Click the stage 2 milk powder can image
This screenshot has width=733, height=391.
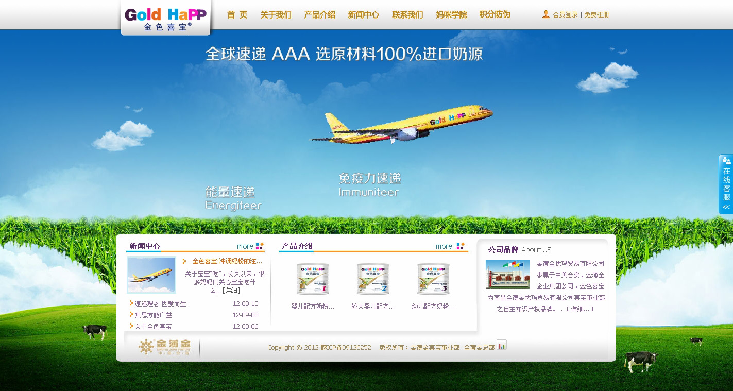[x=373, y=279]
